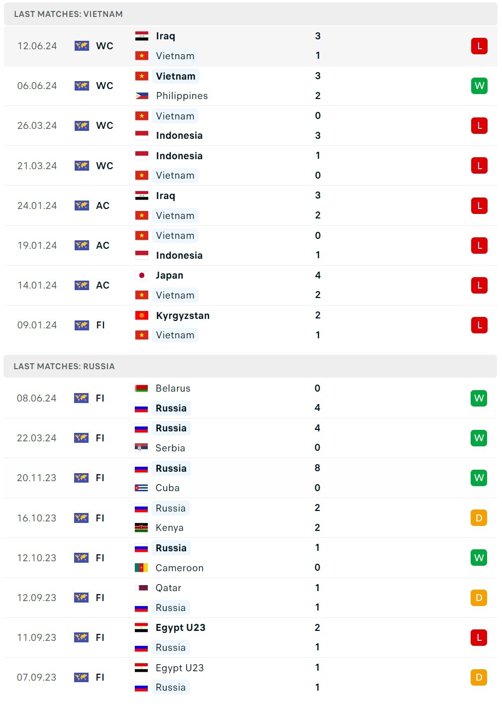
Task: Click the Kenya flag icon
Action: pyautogui.click(x=141, y=528)
